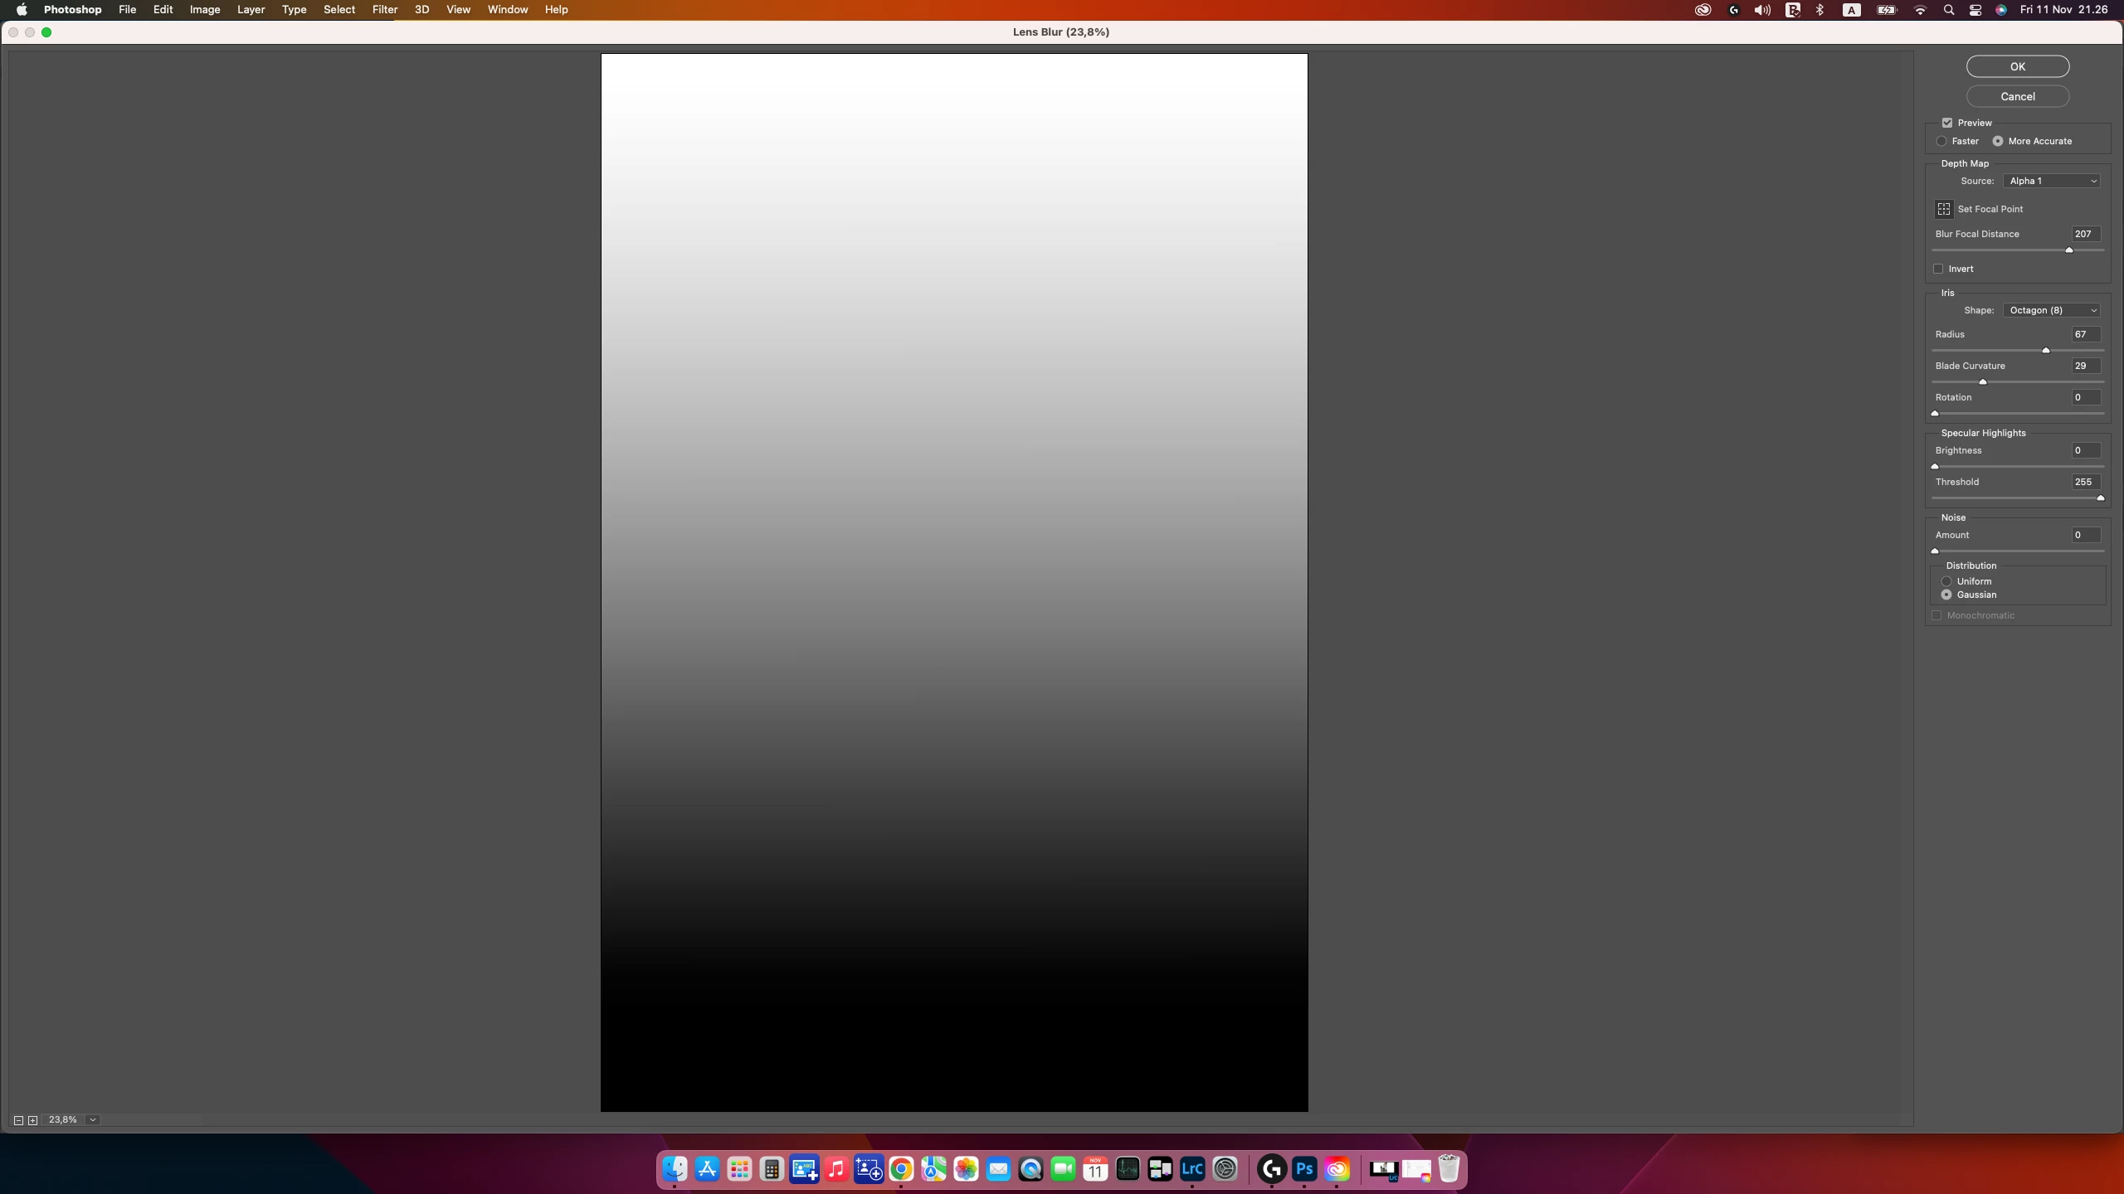Viewport: 2124px width, 1194px height.
Task: Choose Uniform noise distribution
Action: (1946, 581)
